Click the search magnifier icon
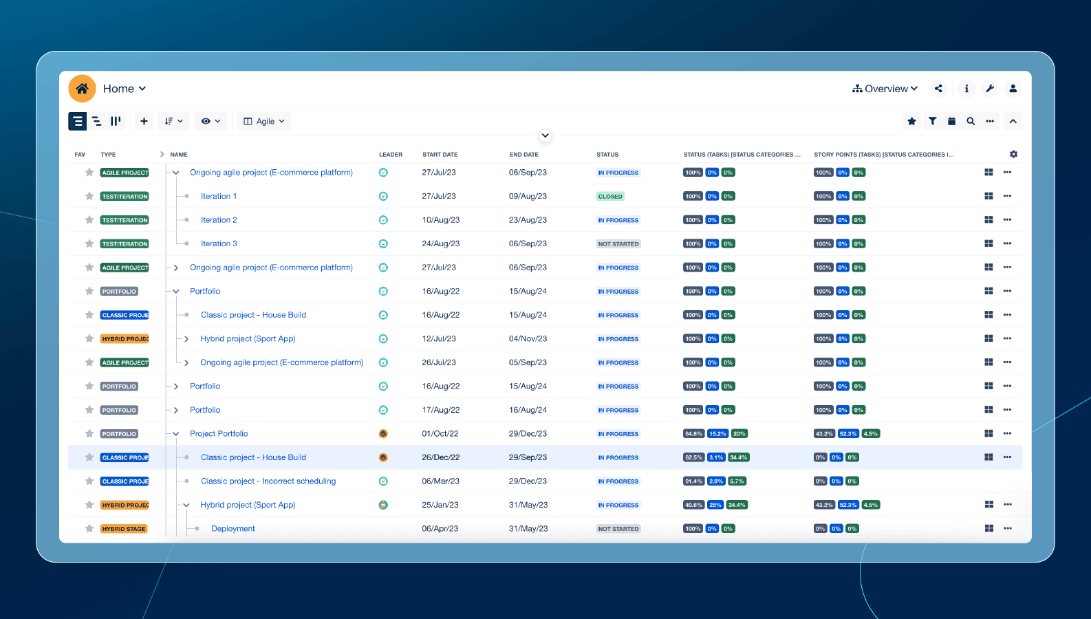The image size is (1091, 619). (971, 121)
